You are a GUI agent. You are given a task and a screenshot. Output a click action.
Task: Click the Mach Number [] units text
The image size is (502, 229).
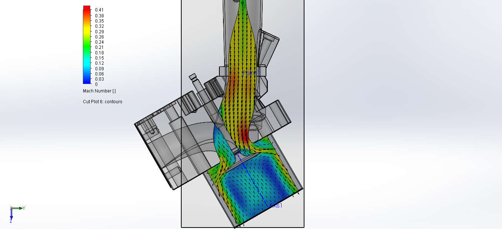pyautogui.click(x=98, y=91)
